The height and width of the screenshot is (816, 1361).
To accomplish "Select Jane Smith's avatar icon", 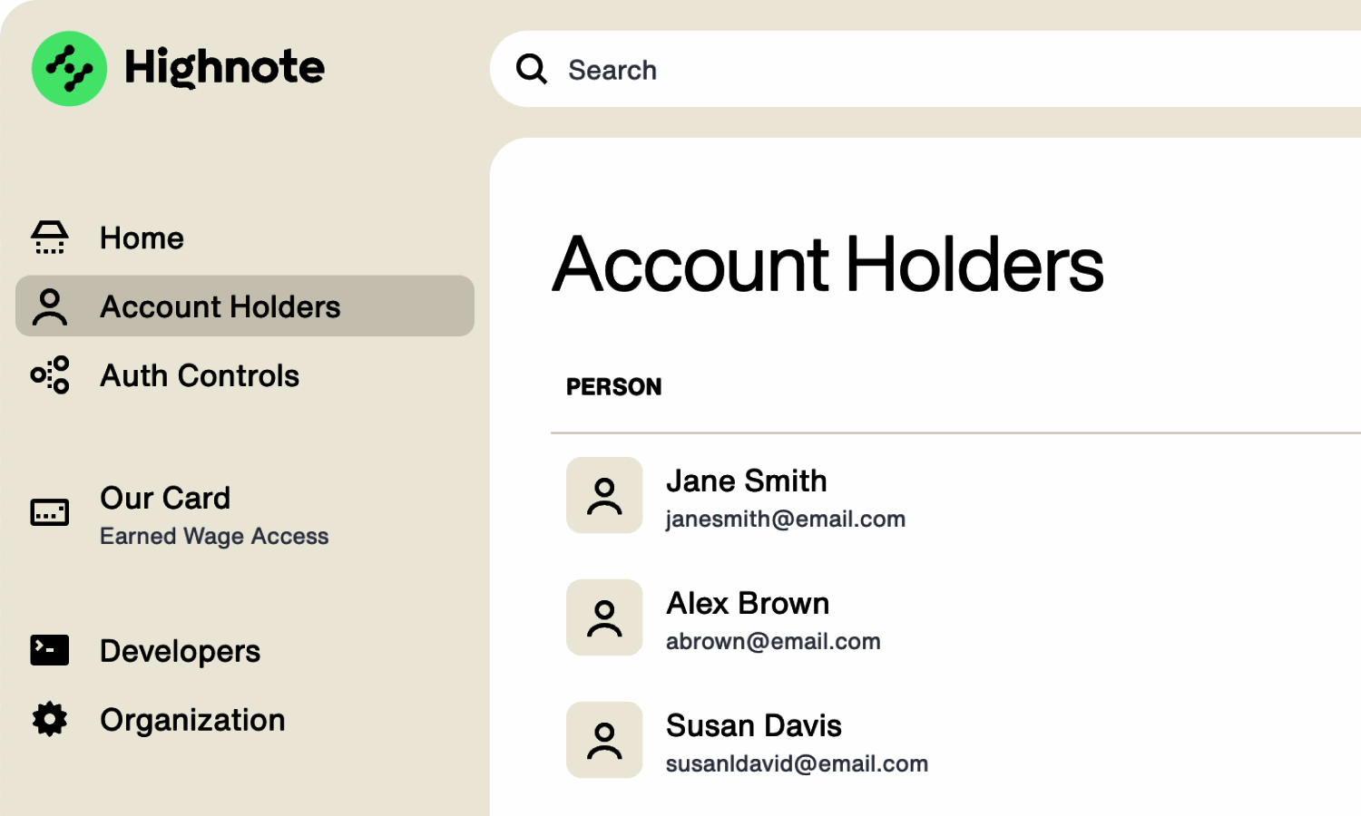I will 604,495.
